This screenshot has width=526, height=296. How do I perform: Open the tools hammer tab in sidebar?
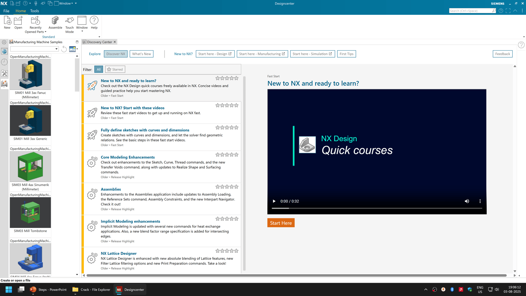[4, 73]
